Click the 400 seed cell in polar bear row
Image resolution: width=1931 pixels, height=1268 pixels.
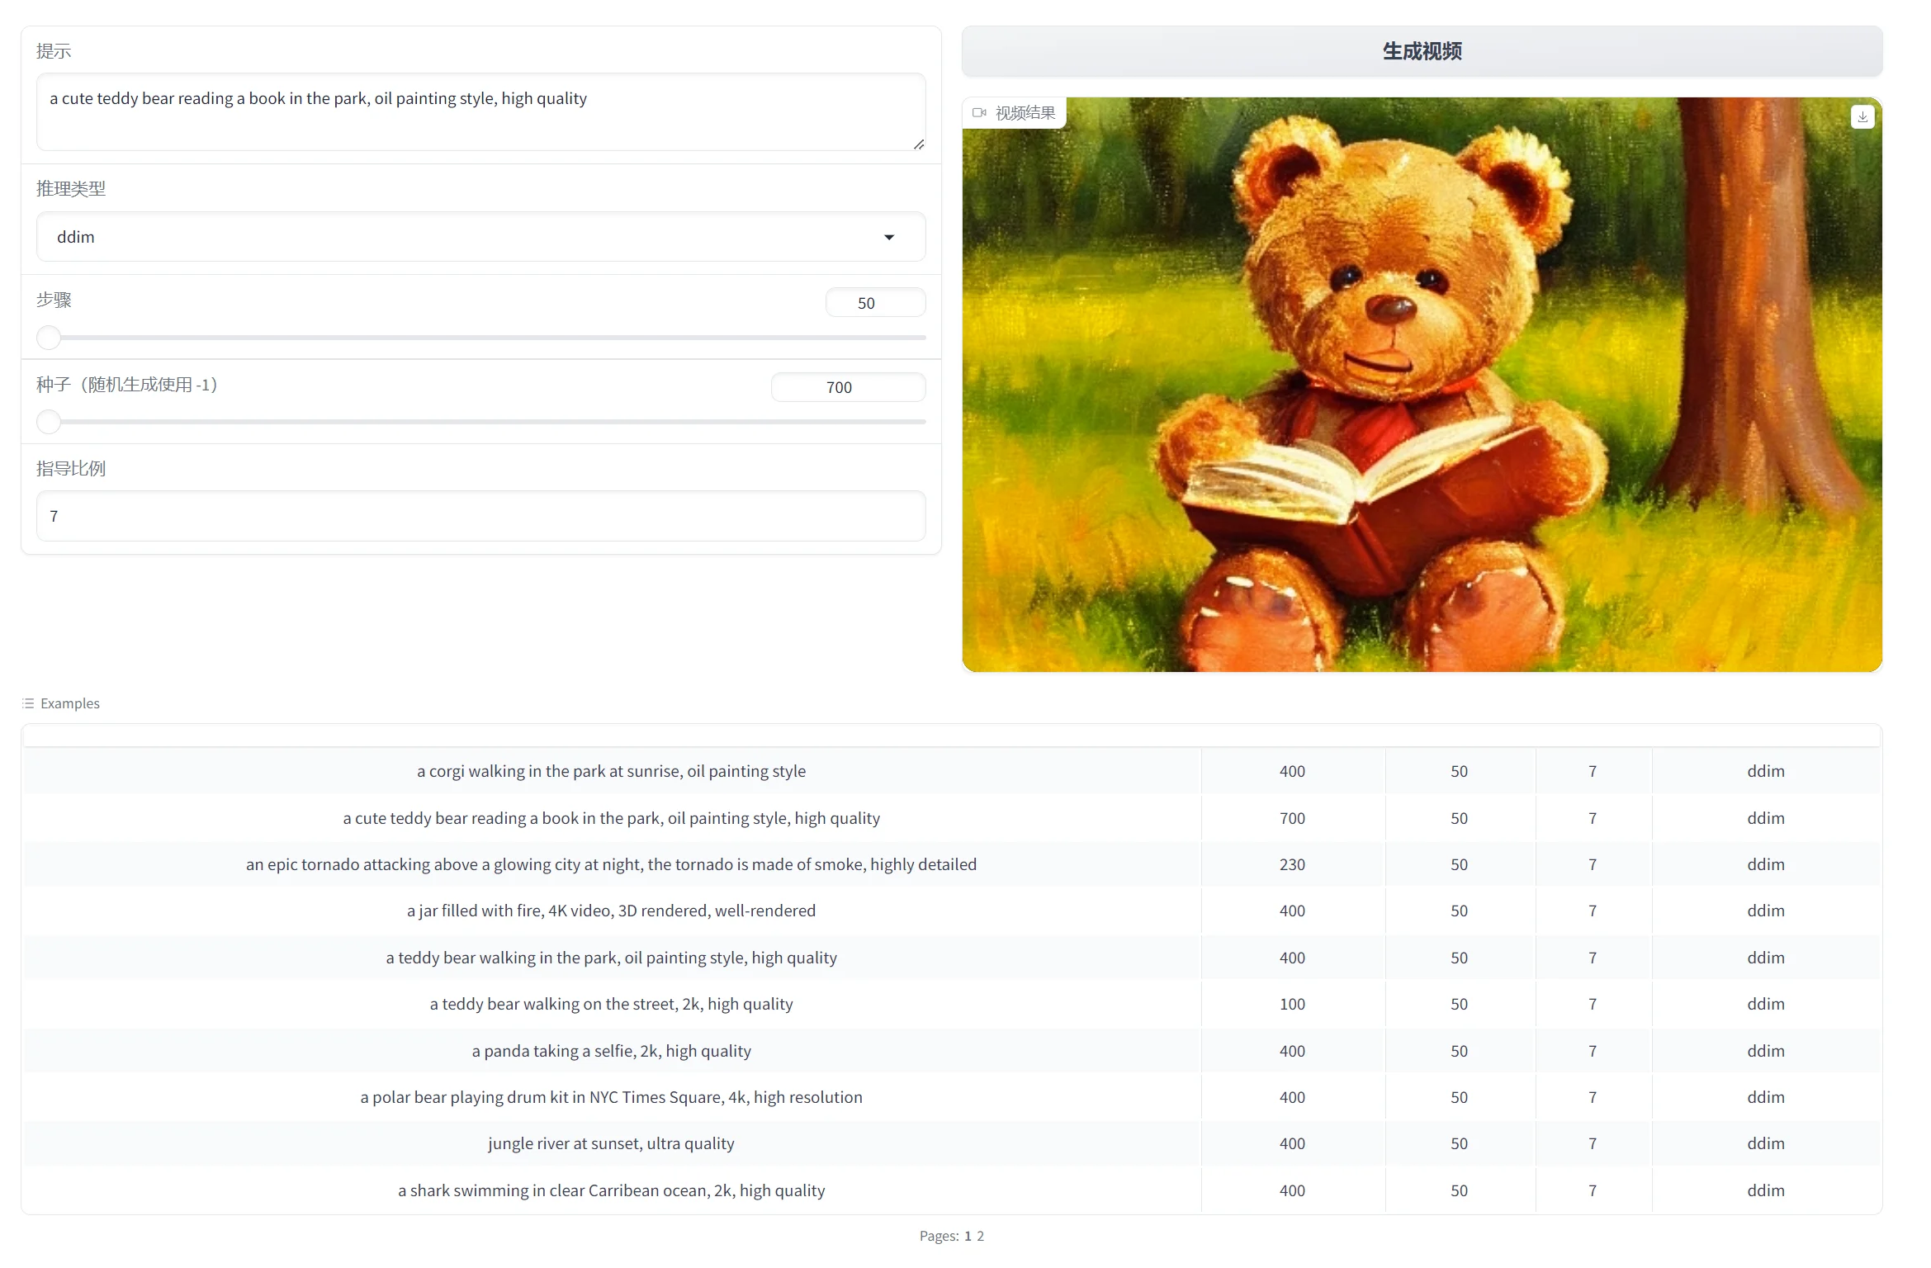click(1292, 1097)
